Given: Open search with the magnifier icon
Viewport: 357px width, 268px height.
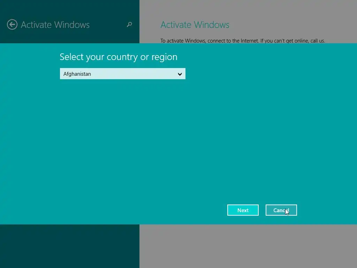Looking at the screenshot, I should click(129, 24).
